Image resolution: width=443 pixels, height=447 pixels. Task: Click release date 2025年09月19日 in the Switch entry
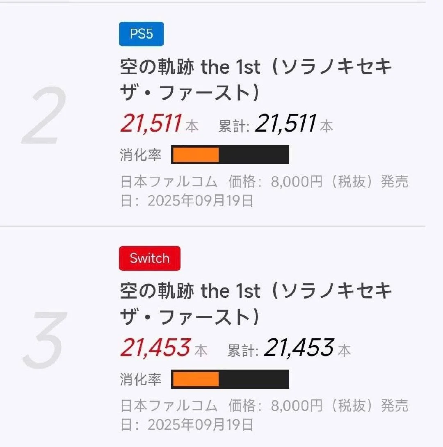coord(200,425)
